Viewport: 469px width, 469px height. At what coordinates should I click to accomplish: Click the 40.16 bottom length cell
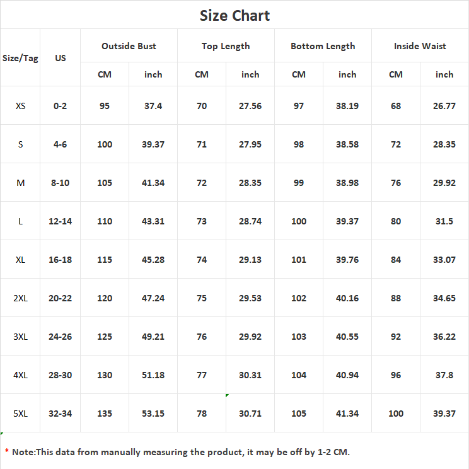click(x=347, y=298)
